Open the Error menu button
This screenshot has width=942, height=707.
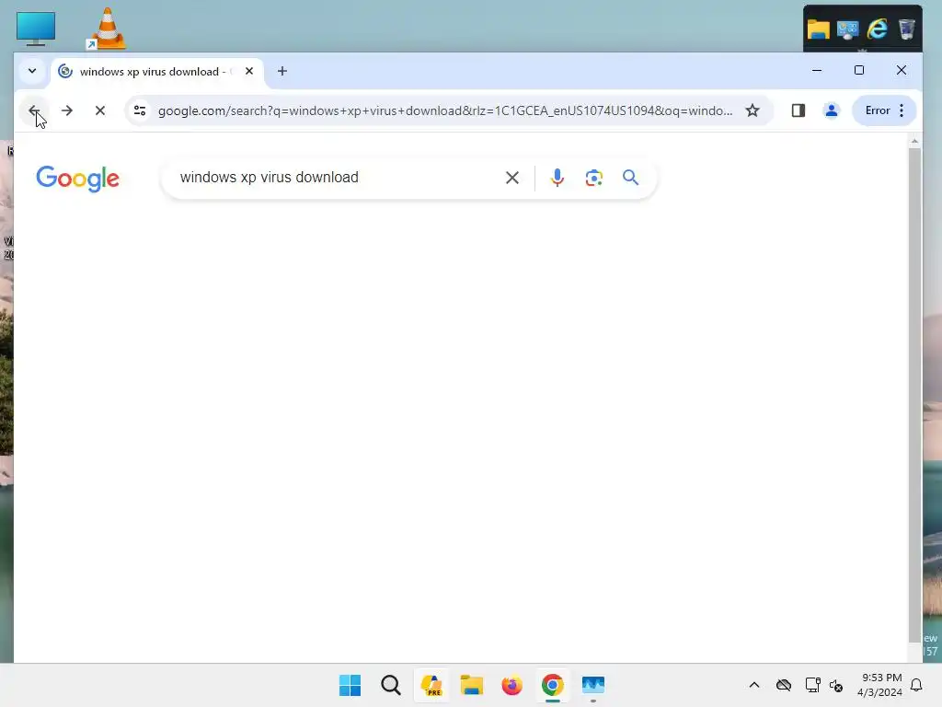click(884, 110)
